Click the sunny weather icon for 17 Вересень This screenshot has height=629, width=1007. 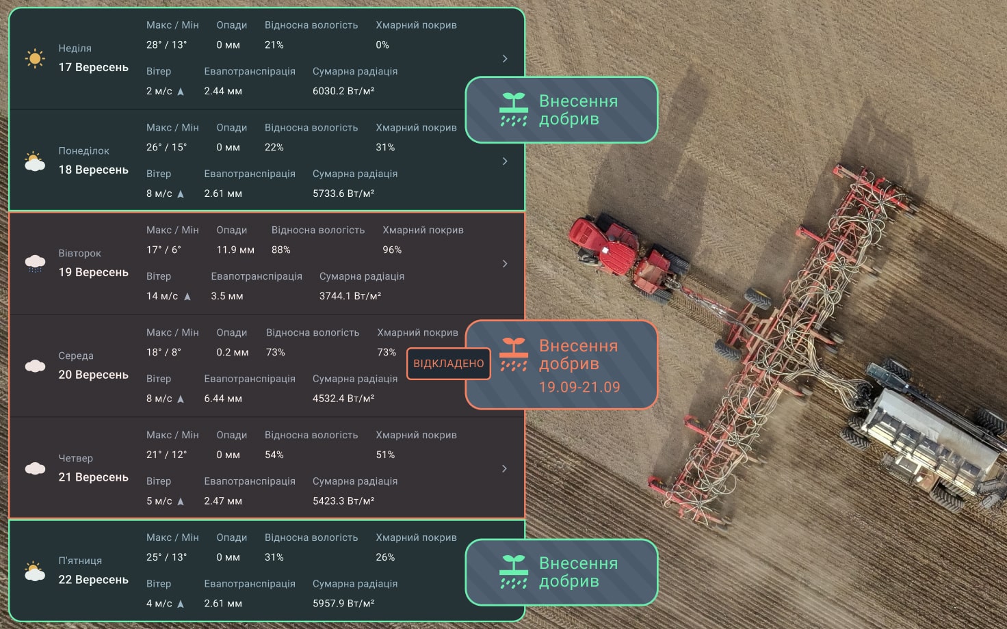tap(35, 58)
